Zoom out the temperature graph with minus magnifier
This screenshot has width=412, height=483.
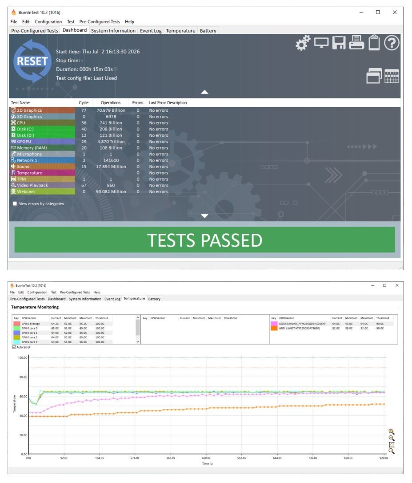(392, 438)
